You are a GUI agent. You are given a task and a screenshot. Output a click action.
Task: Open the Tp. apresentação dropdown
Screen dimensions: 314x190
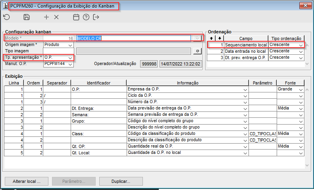point(70,58)
